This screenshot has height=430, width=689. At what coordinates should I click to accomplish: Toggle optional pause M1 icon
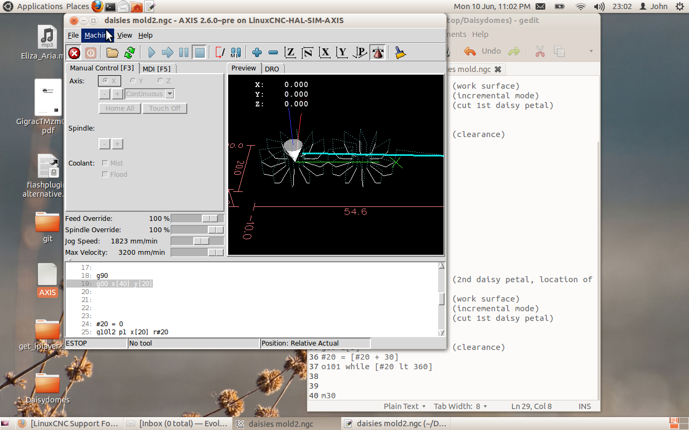[236, 53]
